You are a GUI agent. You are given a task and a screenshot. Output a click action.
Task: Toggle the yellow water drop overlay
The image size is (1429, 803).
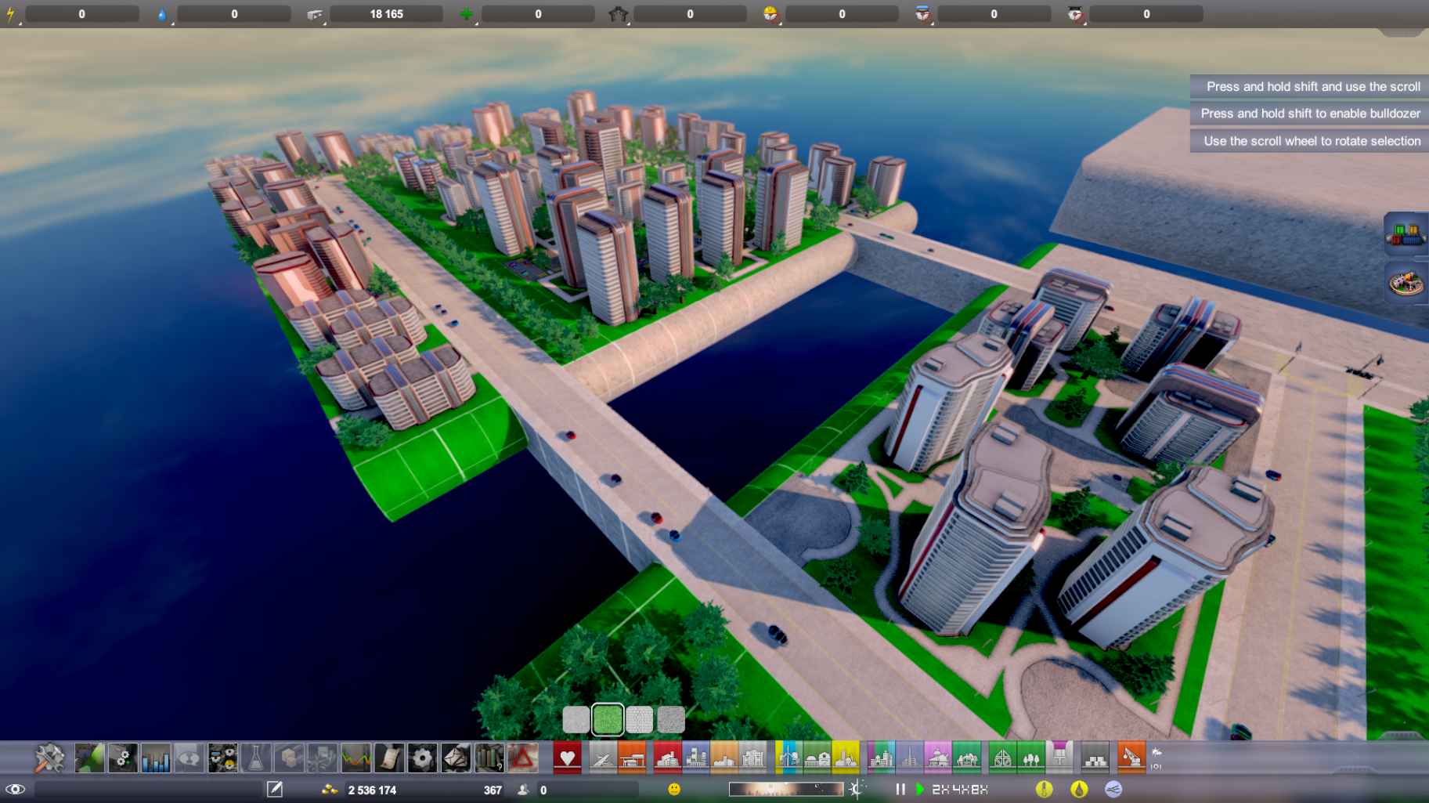tap(1079, 789)
